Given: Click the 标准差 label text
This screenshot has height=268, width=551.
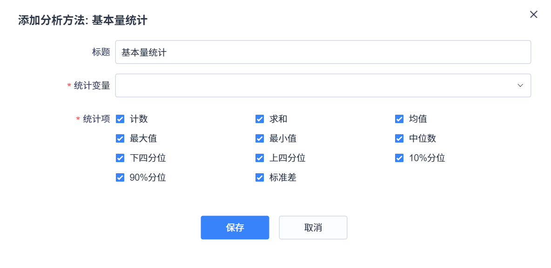Looking at the screenshot, I should 283,177.
